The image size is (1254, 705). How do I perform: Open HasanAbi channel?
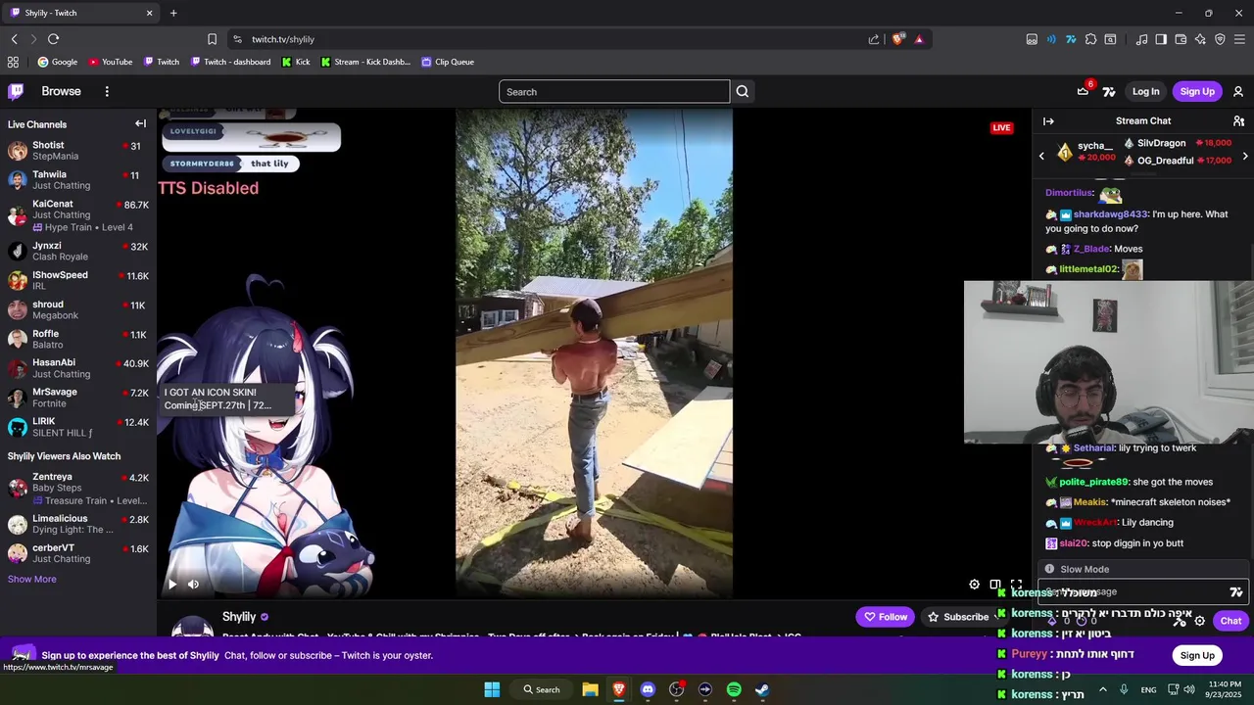point(78,368)
